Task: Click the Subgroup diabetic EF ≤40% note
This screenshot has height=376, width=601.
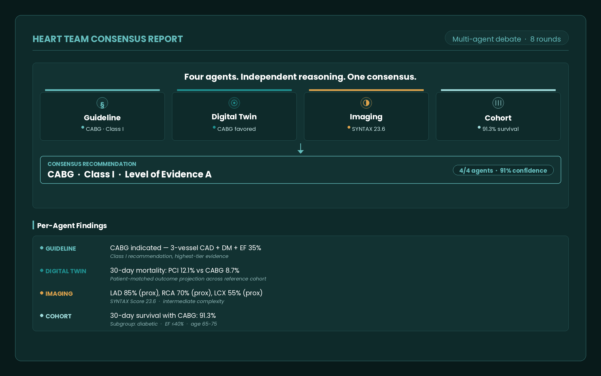Action: 164,324
